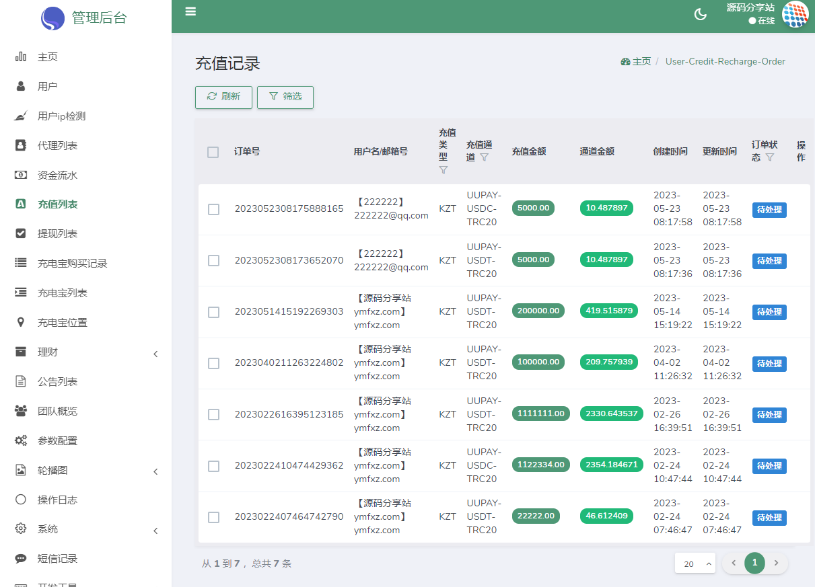Image resolution: width=815 pixels, height=587 pixels.
Task: Go to 资金流水 in the sidebar
Action: click(x=57, y=175)
